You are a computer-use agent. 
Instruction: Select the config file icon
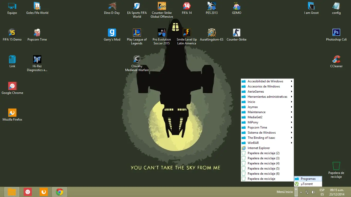336,8
